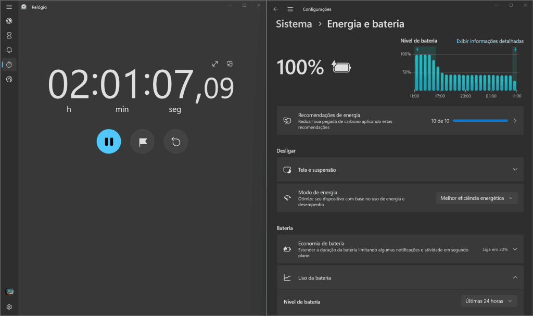Click the Liga em 20% text
The width and height of the screenshot is (533, 316).
point(495,249)
